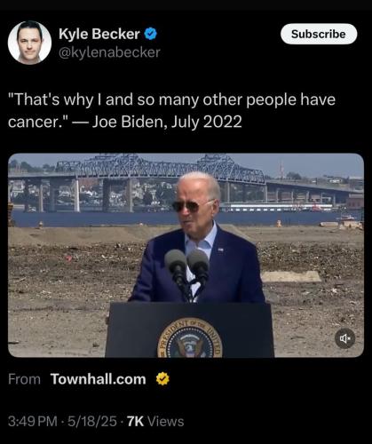Click the Subscribe button
Image resolution: width=372 pixels, height=444 pixels.
coord(319,34)
